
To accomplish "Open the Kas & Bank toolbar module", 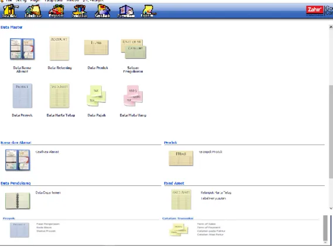I will [x=102, y=11].
